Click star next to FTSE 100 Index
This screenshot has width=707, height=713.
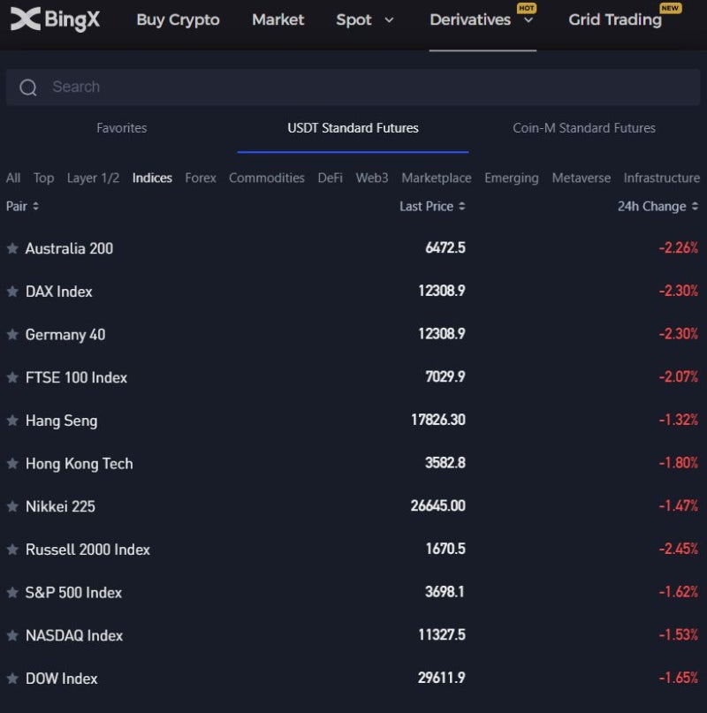tap(12, 377)
